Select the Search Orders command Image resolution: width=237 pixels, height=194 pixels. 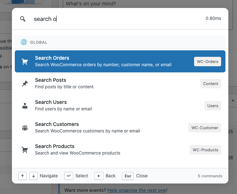pos(108,61)
